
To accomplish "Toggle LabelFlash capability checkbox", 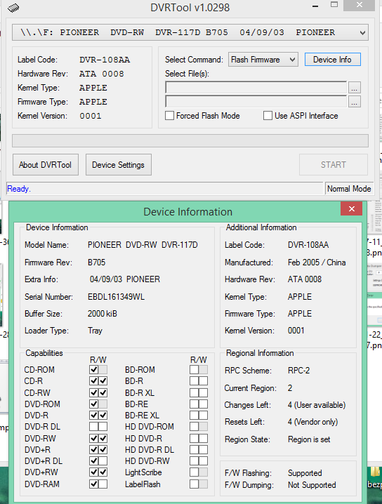I will coord(195,484).
